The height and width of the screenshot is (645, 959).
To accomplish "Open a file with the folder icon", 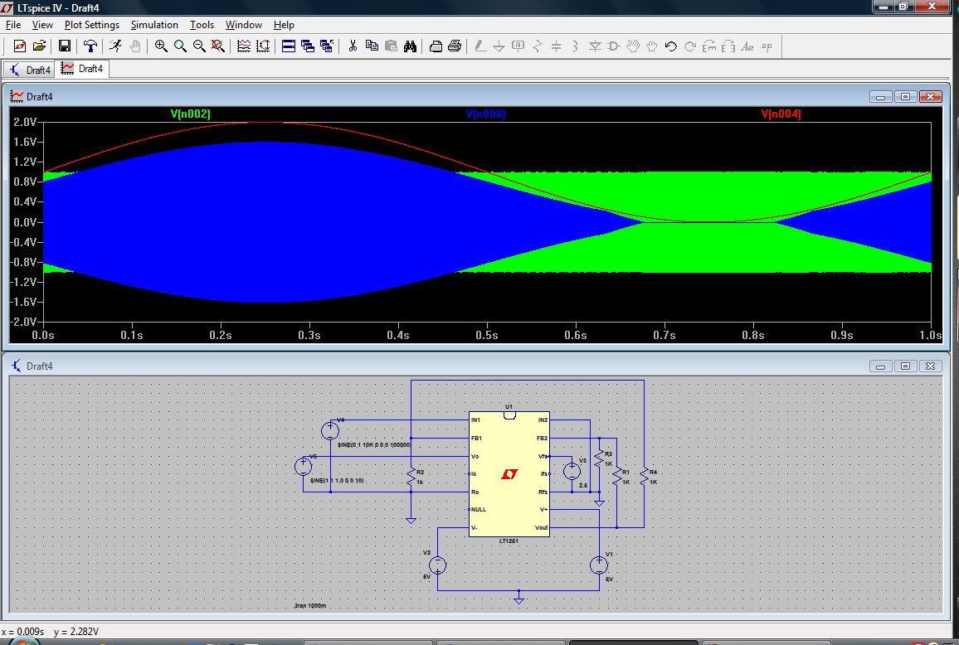I will pos(39,46).
